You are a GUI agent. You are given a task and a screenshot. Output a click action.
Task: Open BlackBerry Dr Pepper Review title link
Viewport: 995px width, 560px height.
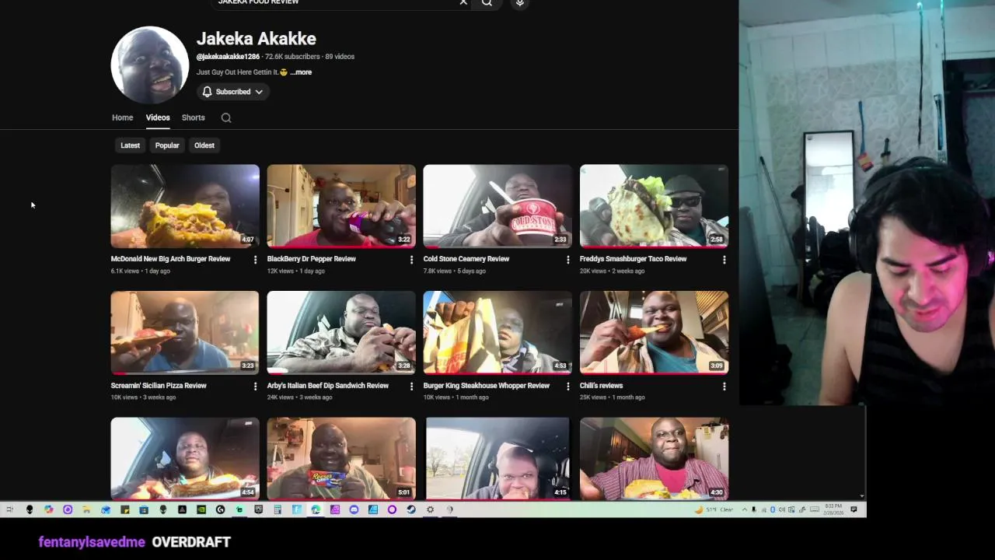pyautogui.click(x=312, y=259)
